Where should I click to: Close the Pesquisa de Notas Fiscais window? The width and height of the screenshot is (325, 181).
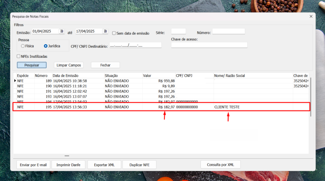pyautogui.click(x=311, y=16)
